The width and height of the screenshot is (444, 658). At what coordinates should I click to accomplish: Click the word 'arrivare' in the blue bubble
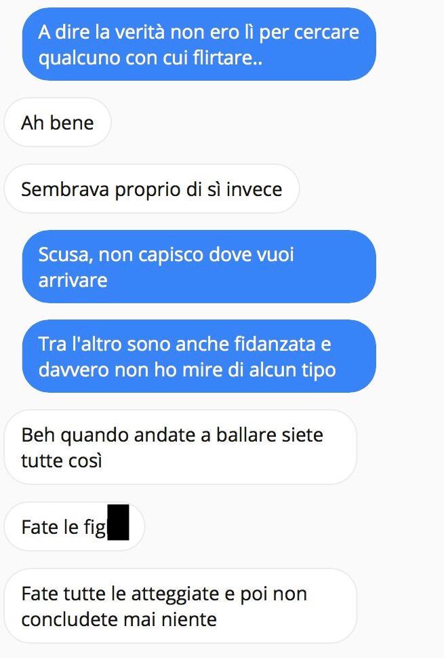pyautogui.click(x=73, y=280)
